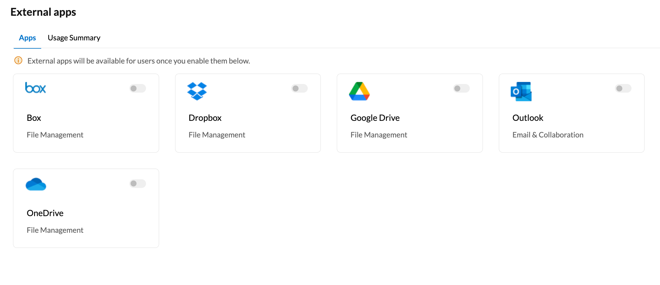Click the Box logo icon
The width and height of the screenshot is (660, 285).
(36, 88)
